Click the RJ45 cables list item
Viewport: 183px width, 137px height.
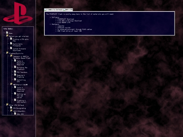[75, 29]
